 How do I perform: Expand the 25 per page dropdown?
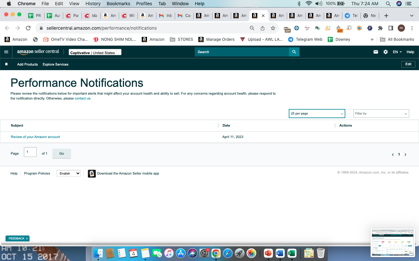317,114
